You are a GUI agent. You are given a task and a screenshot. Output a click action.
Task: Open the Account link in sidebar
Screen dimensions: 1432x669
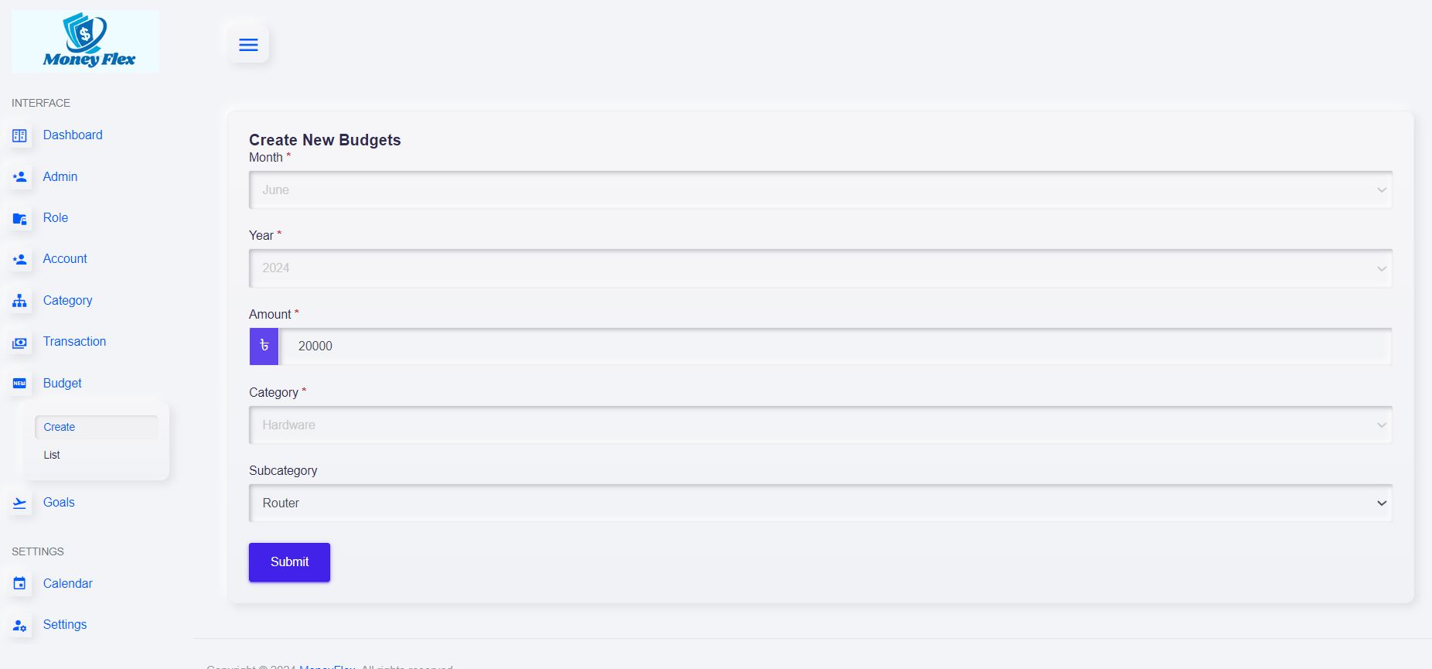(x=65, y=259)
